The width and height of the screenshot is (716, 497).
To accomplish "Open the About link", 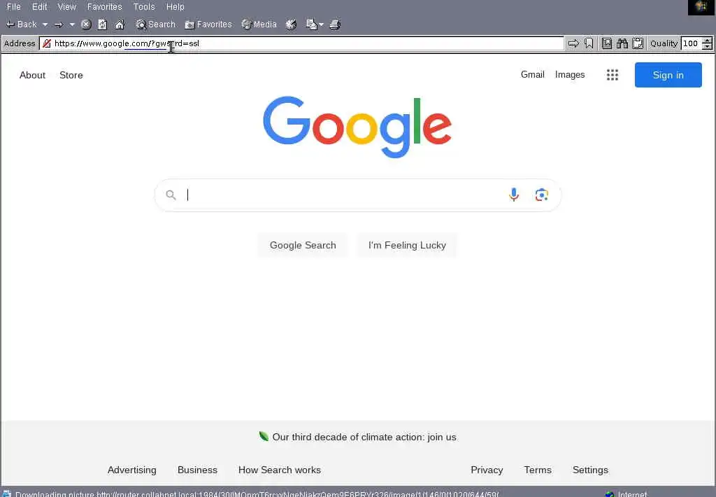I will pyautogui.click(x=32, y=75).
